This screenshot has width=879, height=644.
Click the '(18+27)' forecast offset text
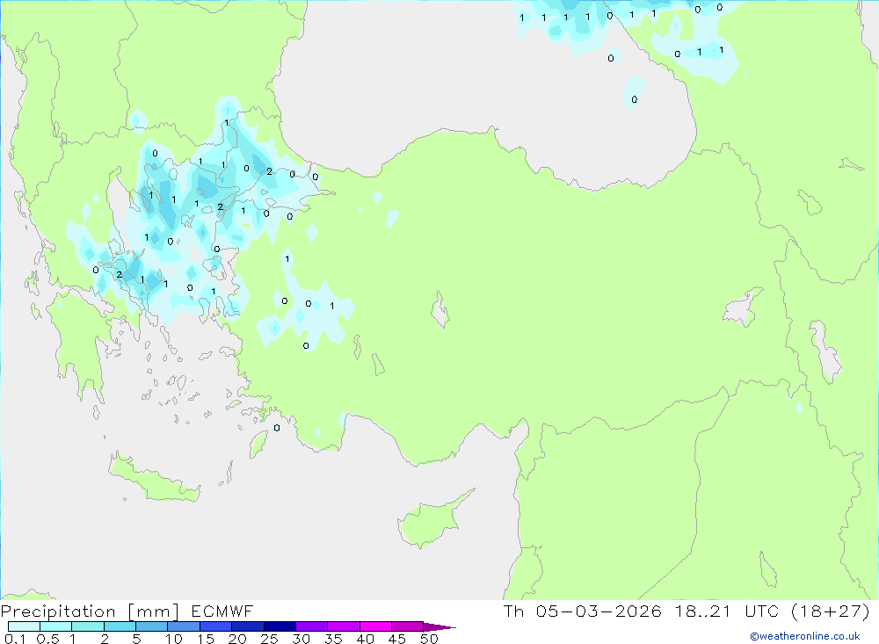tap(831, 611)
